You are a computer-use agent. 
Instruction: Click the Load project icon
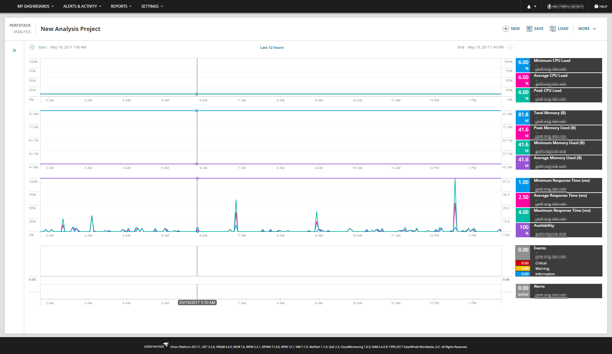553,29
